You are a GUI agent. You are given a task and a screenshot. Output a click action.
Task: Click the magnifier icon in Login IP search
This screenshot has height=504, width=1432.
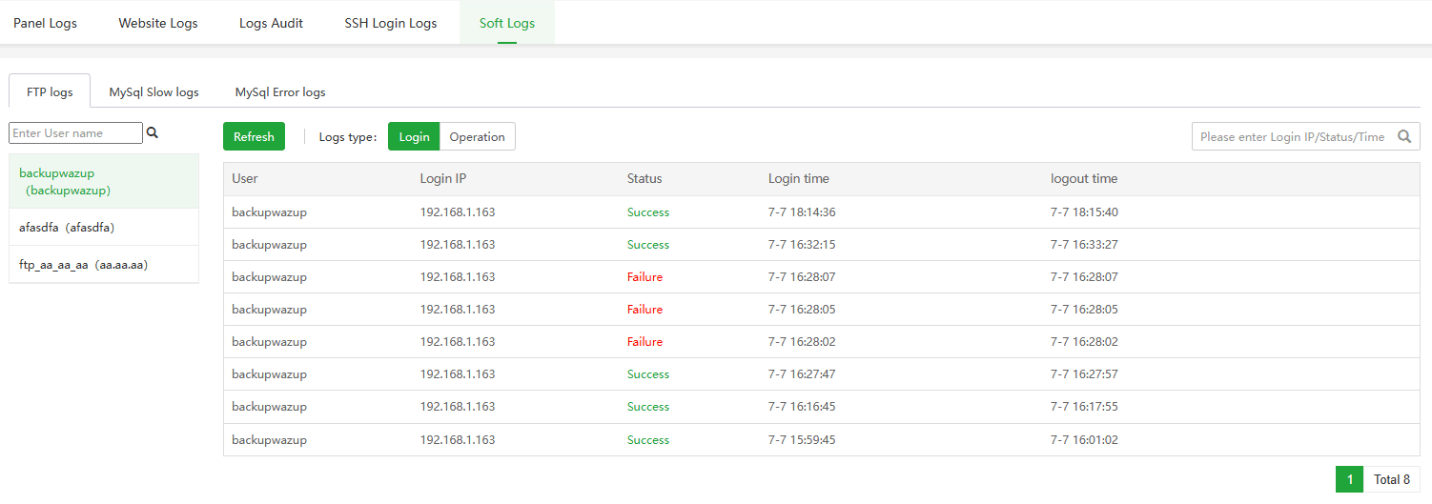click(1403, 136)
